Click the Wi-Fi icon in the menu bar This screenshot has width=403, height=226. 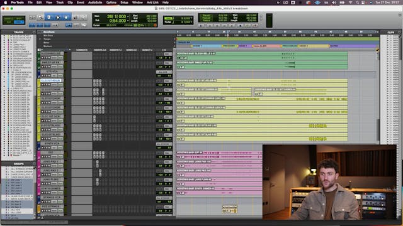point(350,3)
